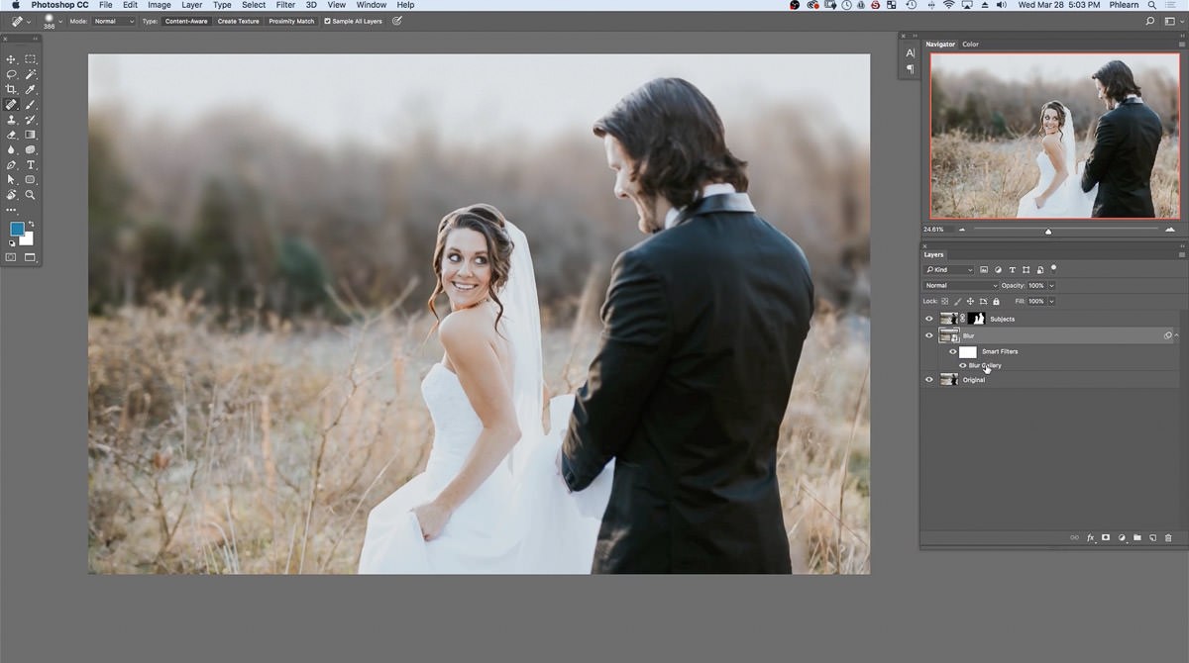1189x663 pixels.
Task: Select the Sponge tool
Action: tap(31, 149)
